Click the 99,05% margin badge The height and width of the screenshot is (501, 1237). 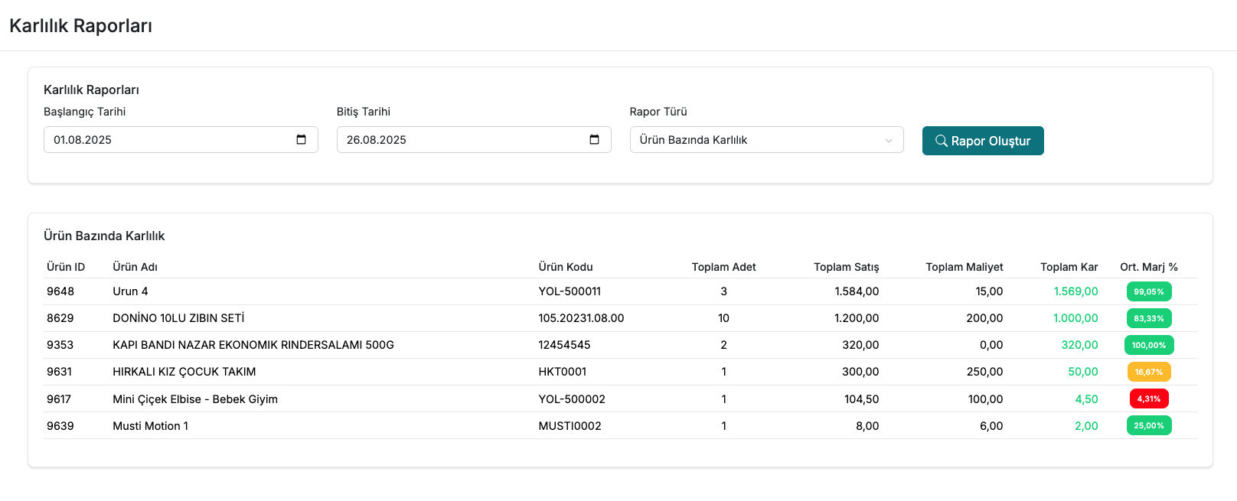point(1148,291)
